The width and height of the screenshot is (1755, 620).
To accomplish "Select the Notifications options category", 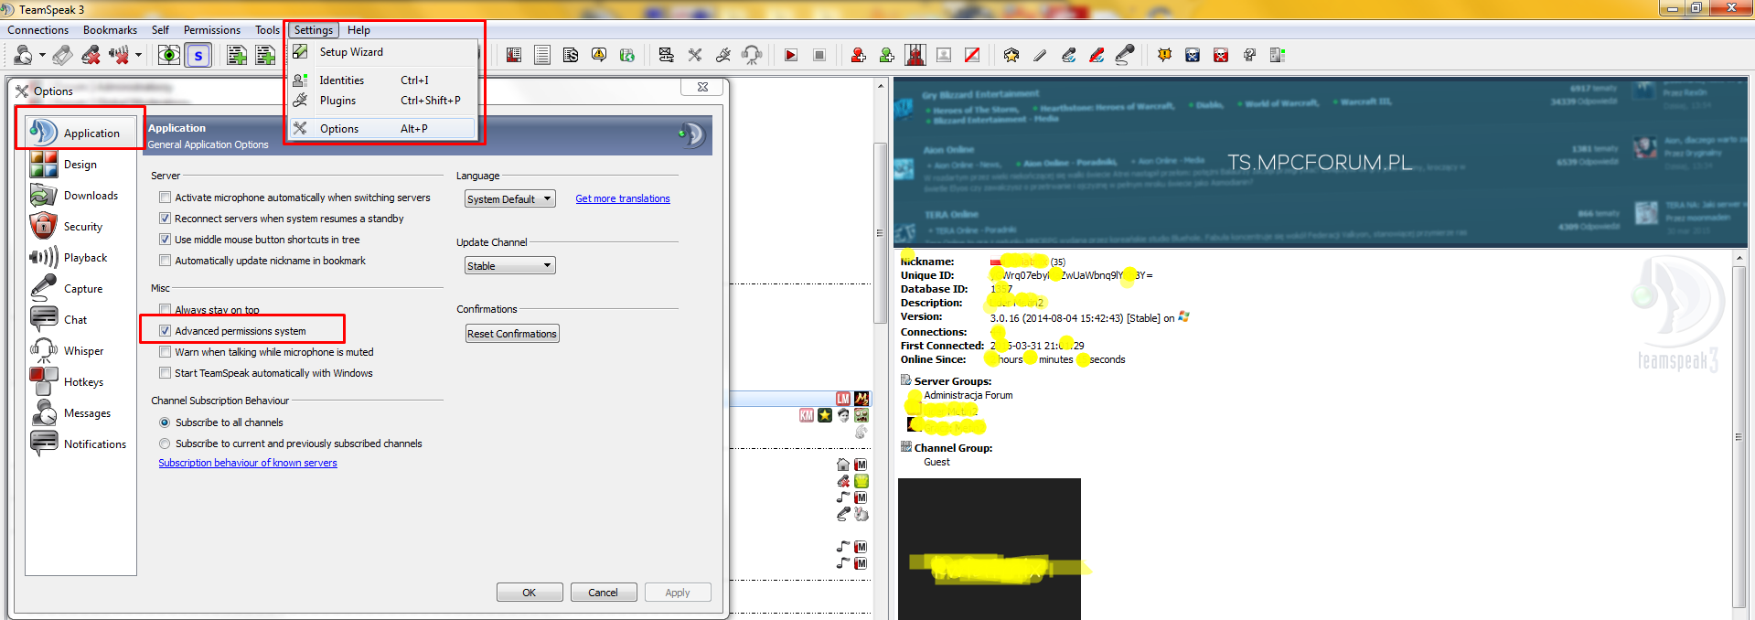I will tap(80, 444).
